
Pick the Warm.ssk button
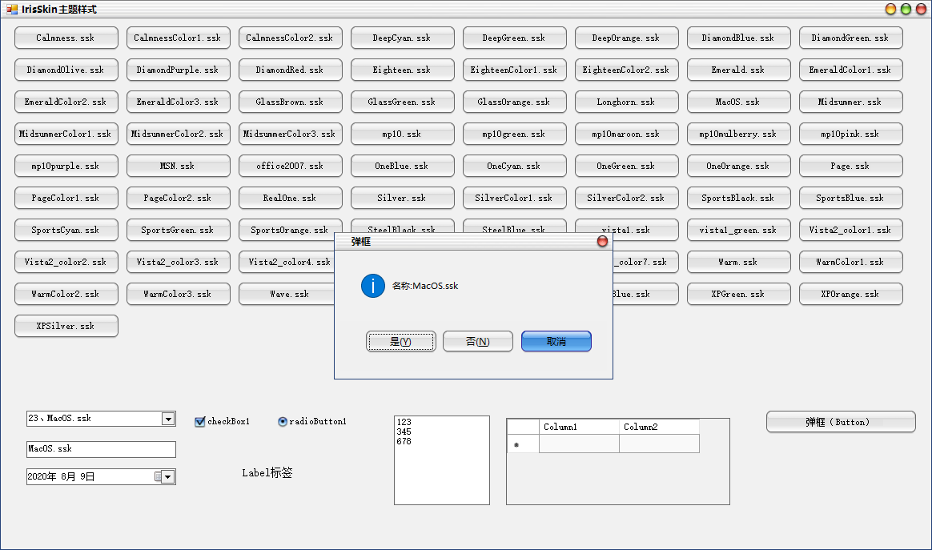739,263
